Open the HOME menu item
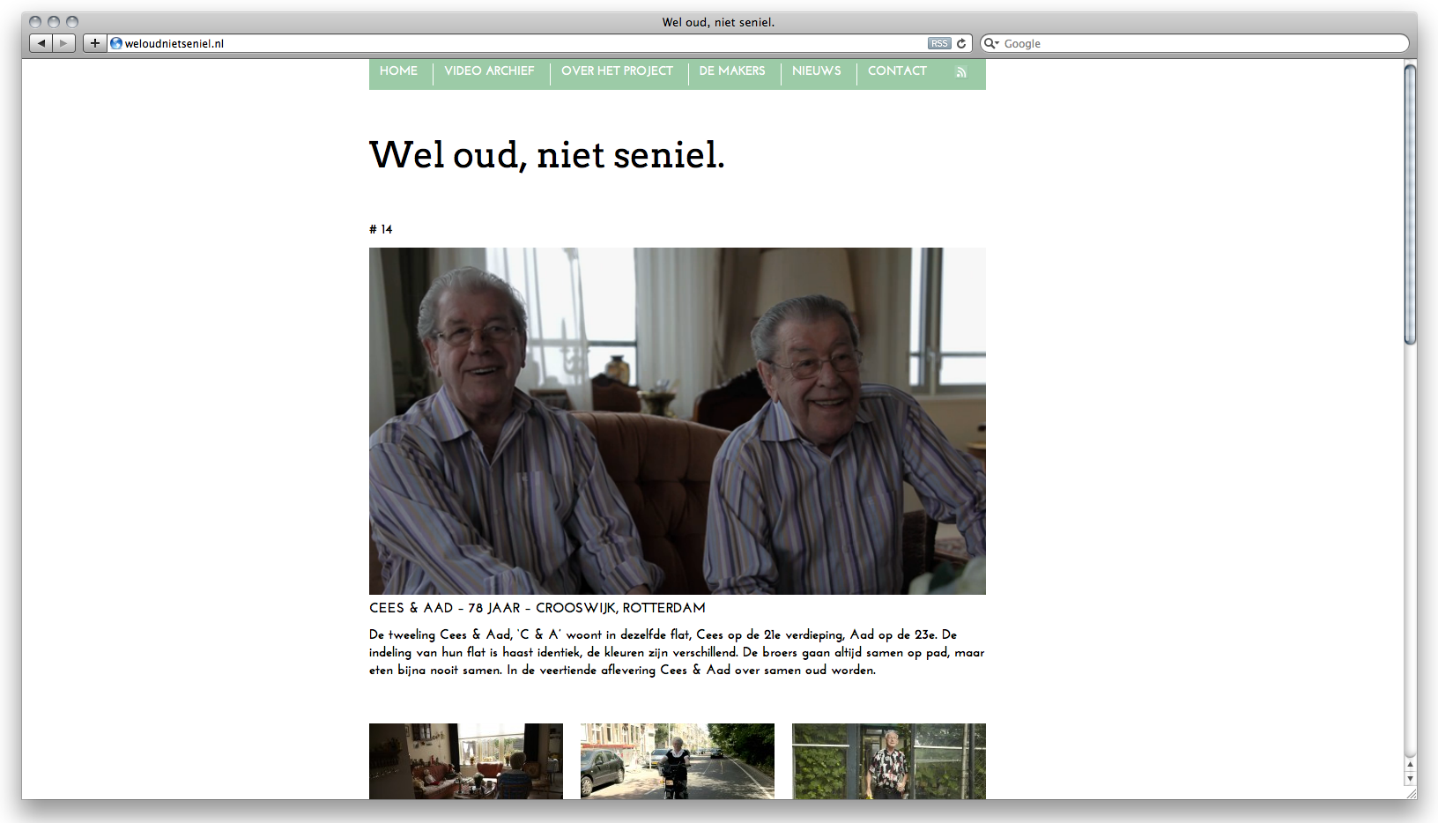 tap(398, 70)
